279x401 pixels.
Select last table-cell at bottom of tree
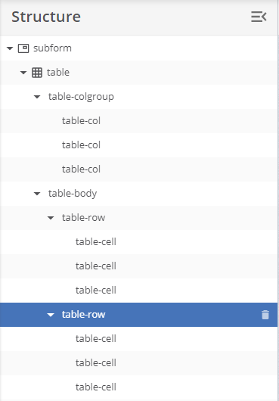pos(139,387)
